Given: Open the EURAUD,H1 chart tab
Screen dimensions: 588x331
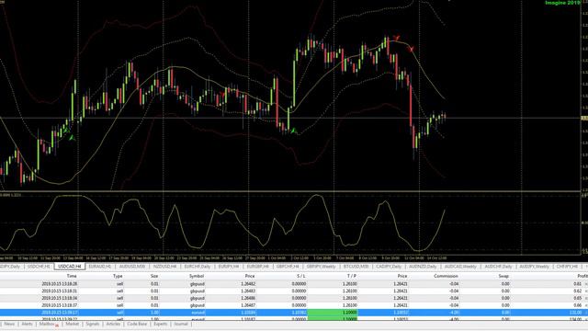Looking at the screenshot, I should point(100,267).
